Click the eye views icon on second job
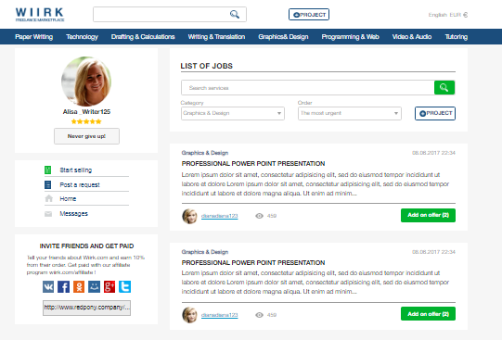Image resolution: width=502 pixels, height=340 pixels. pos(259,315)
